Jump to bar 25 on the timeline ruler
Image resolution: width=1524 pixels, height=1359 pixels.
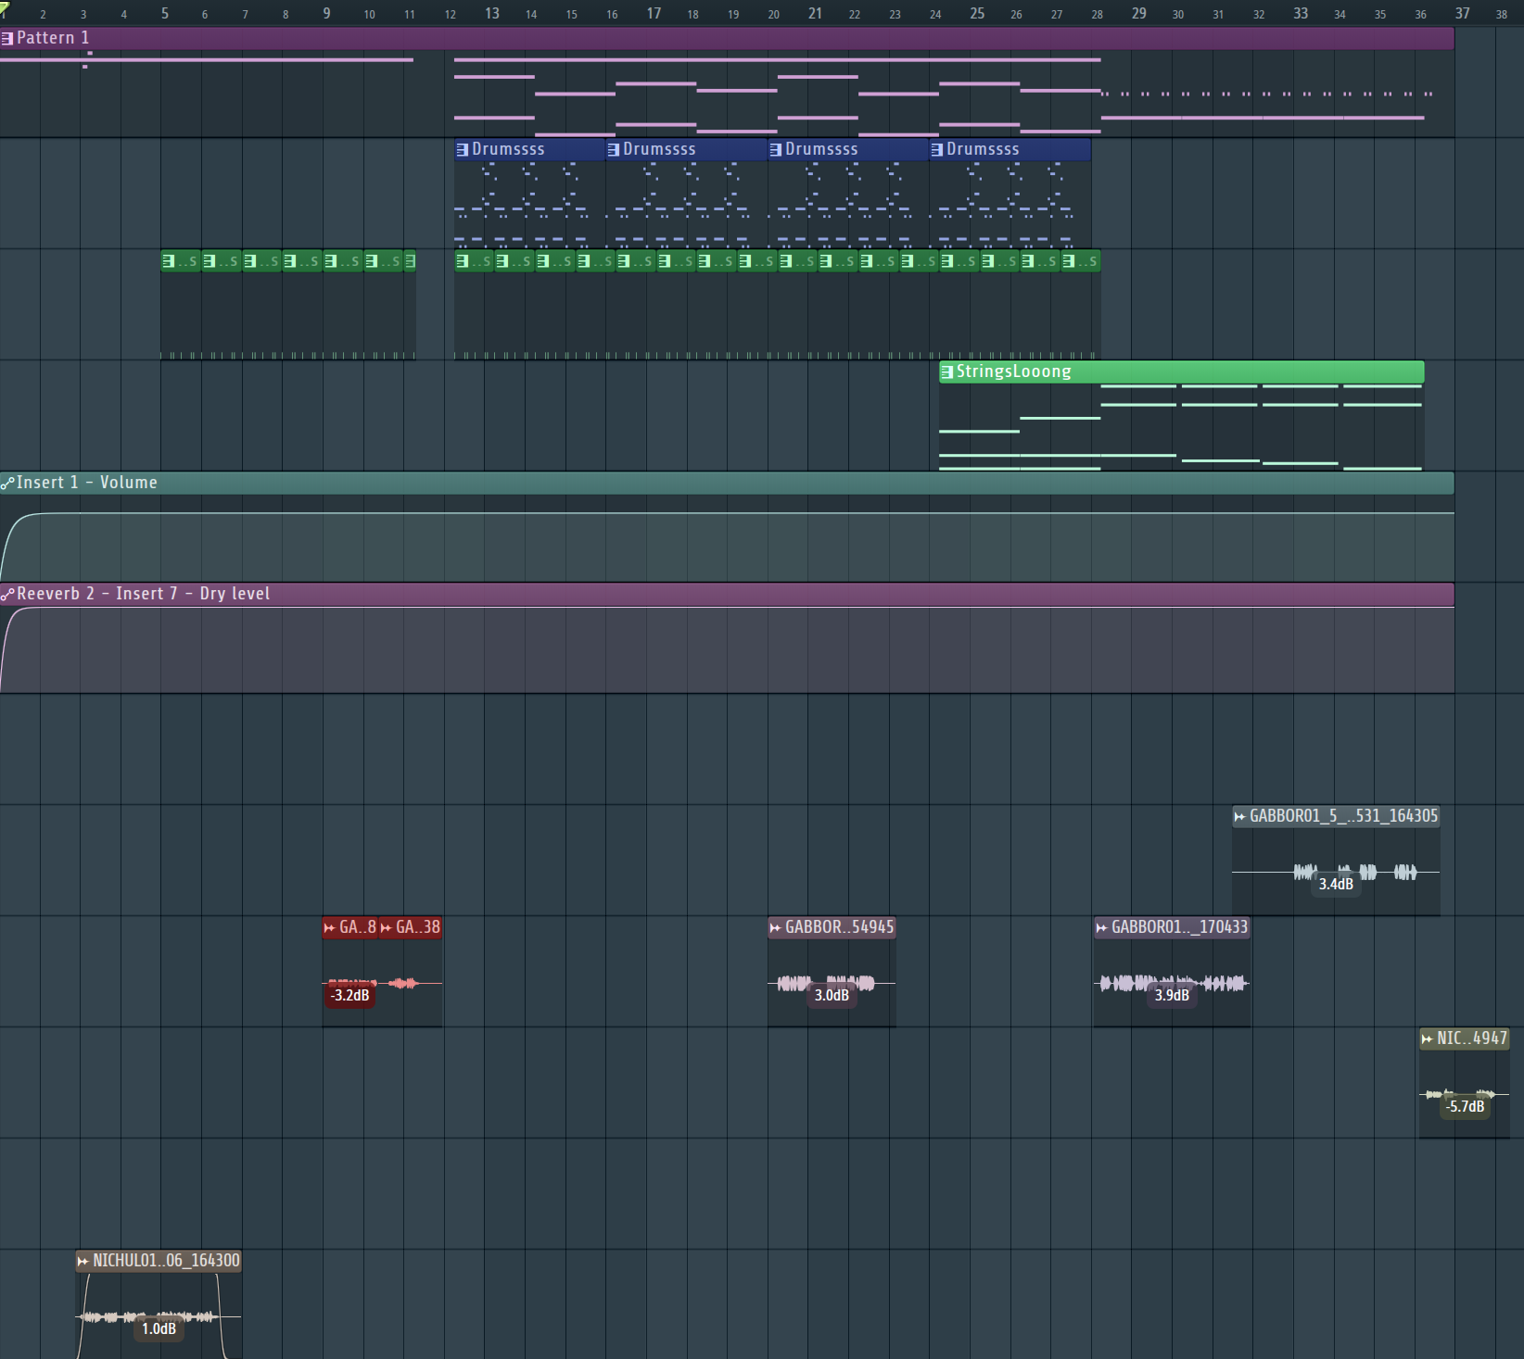(x=977, y=14)
